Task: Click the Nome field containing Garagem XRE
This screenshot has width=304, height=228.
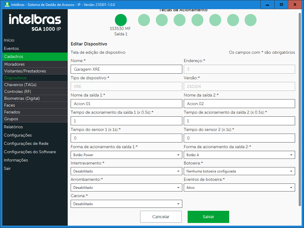Action: coord(126,69)
